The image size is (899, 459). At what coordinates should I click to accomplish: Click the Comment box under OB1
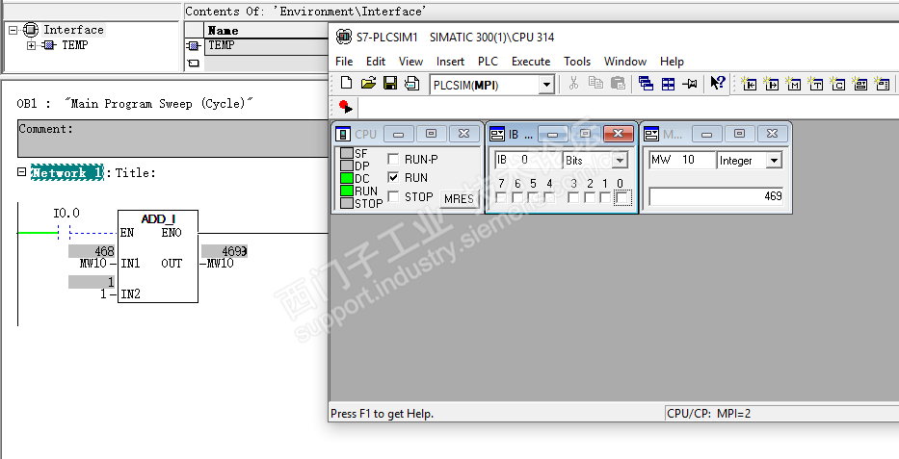pos(172,139)
